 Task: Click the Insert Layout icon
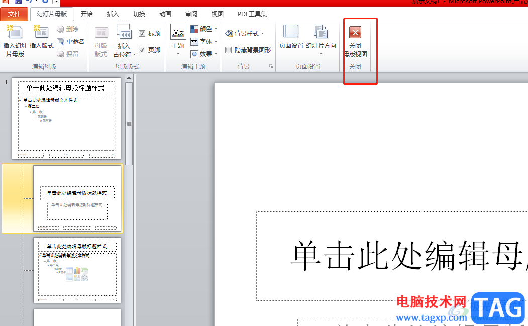(x=41, y=32)
